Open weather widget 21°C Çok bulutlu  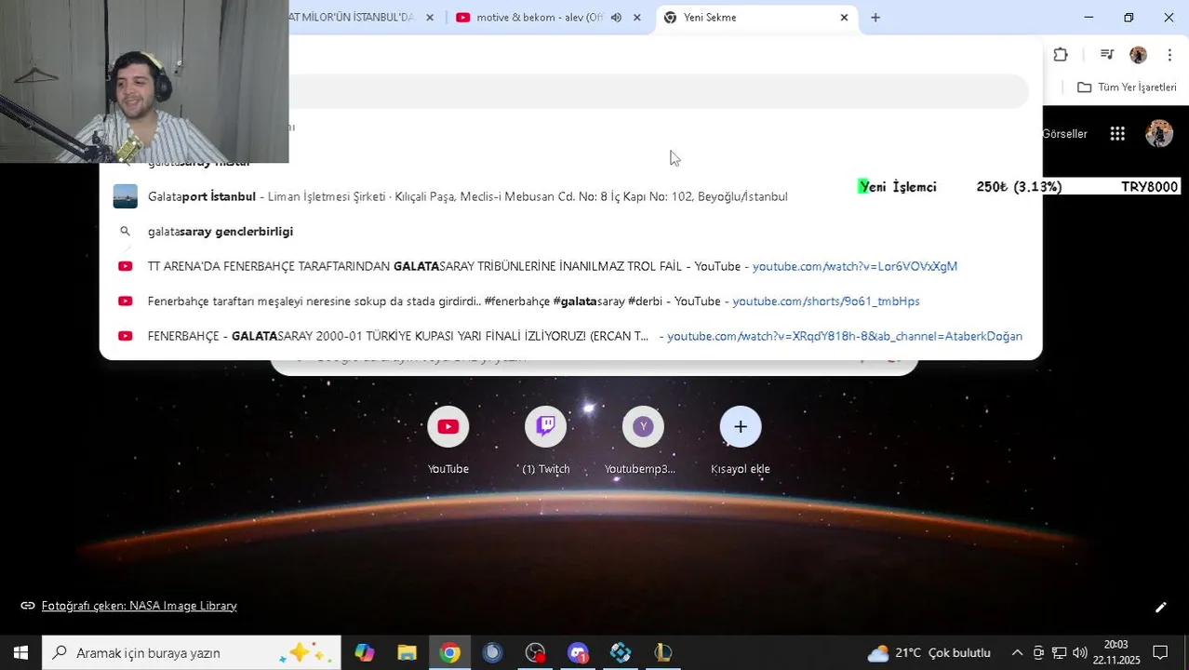[928, 652]
